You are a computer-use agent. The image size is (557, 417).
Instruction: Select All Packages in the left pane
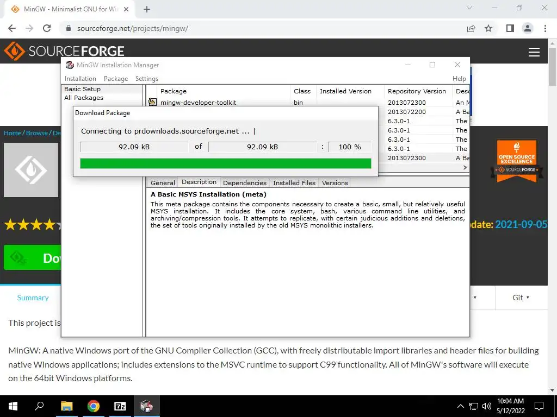point(84,98)
